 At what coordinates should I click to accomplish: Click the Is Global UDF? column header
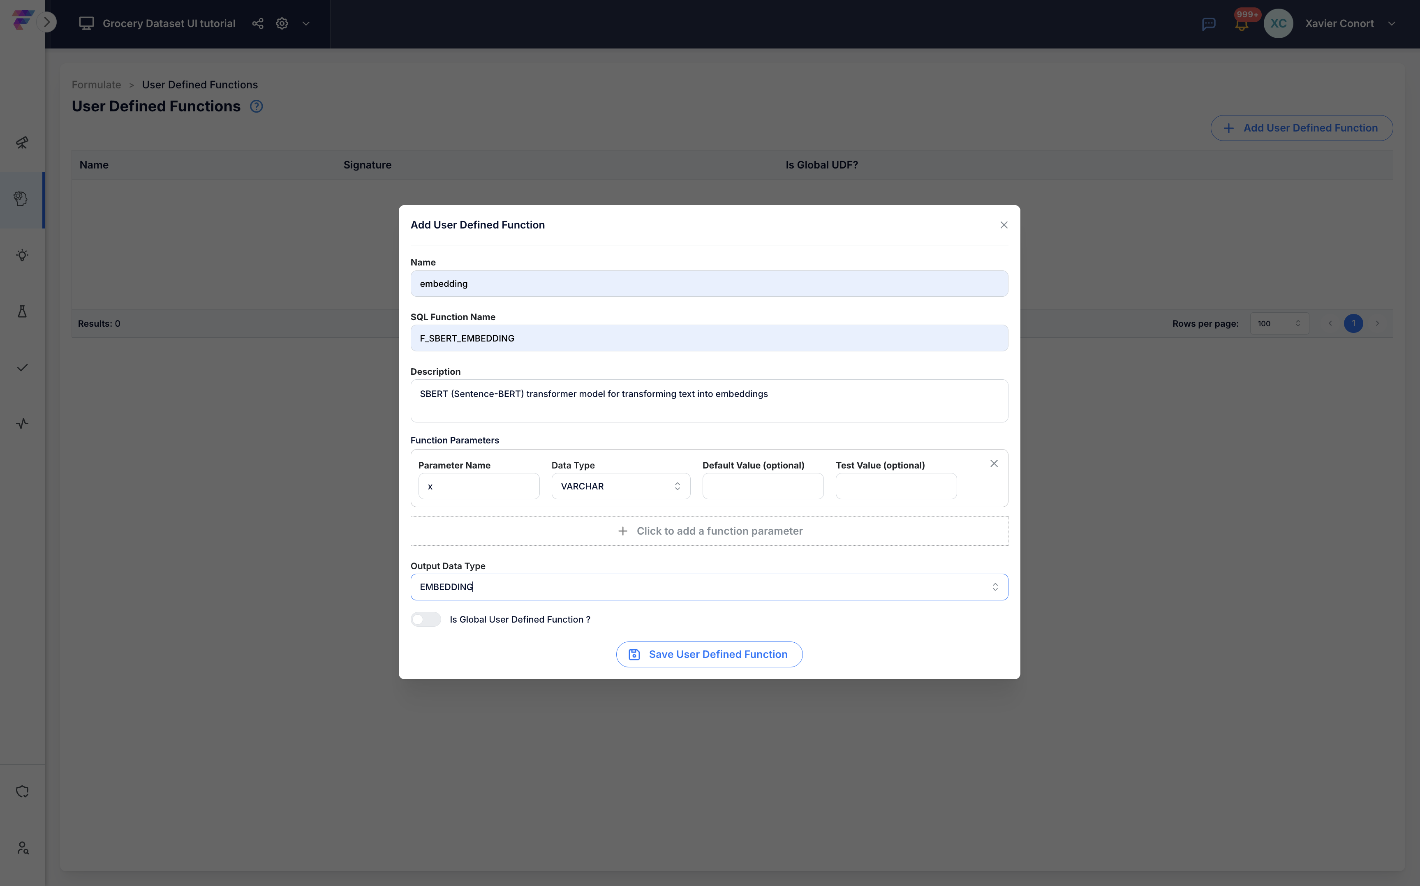[821, 165]
